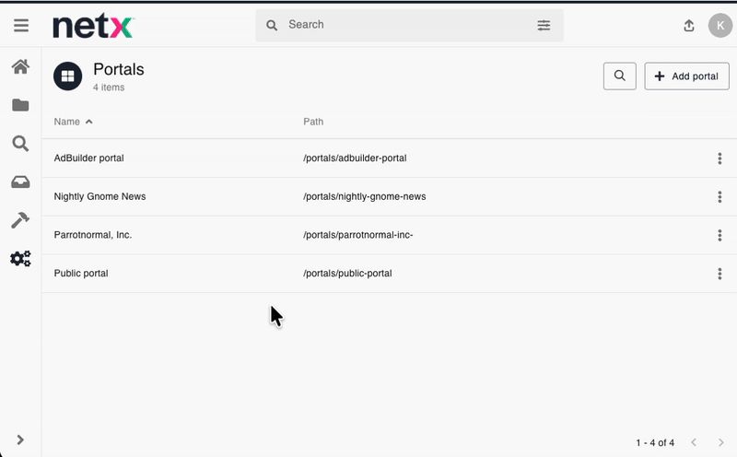Open actions menu for Nightly Gnome News
This screenshot has height=457, width=737.
coord(719,197)
